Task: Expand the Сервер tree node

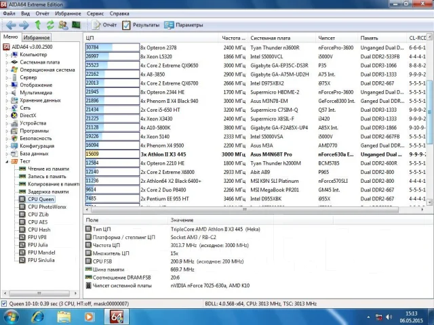Action: 7,78
